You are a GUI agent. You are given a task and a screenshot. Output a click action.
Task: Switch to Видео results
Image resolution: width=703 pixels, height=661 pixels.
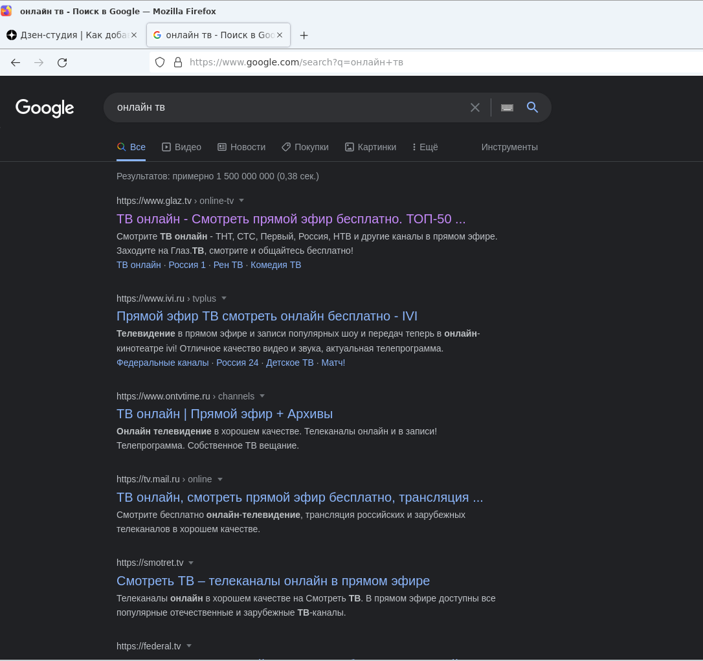(x=182, y=147)
